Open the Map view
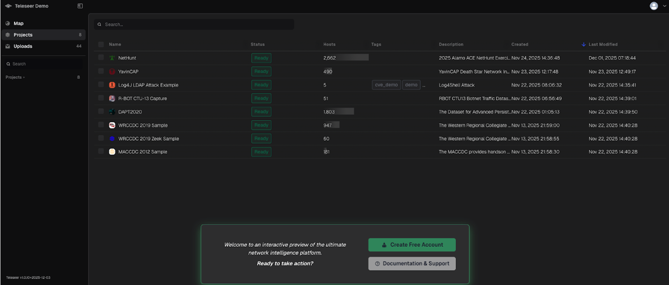 [x=43, y=23]
